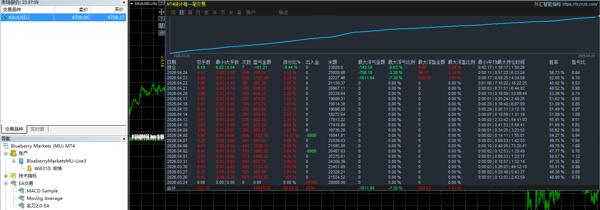Close the 导航 navigator panel
600x210 pixels.
click(x=124, y=139)
